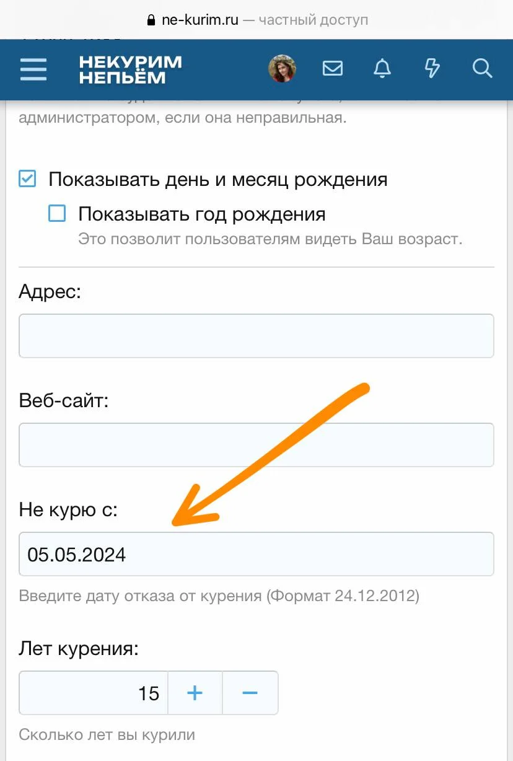
Task: Click the format hint text under the date
Action: coord(219,596)
